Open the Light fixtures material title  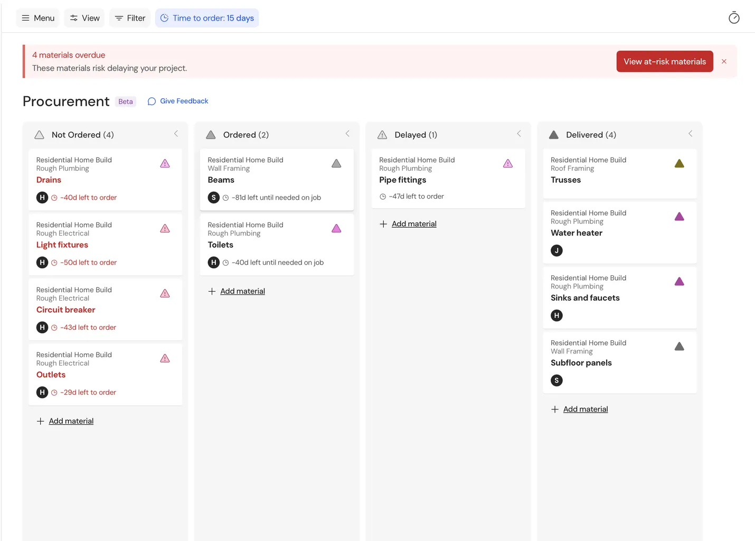pyautogui.click(x=62, y=245)
